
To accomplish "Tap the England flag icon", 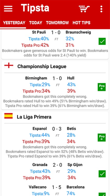I will point(9,66).
